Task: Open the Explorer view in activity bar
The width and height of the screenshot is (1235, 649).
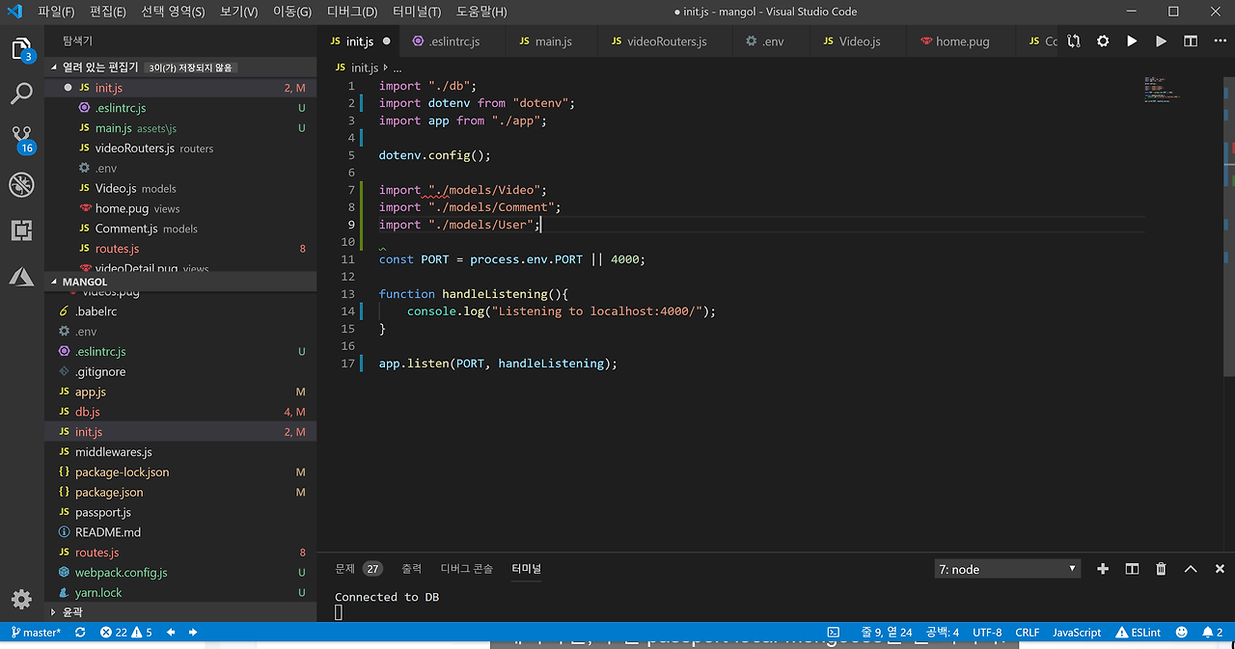Action: point(21,50)
